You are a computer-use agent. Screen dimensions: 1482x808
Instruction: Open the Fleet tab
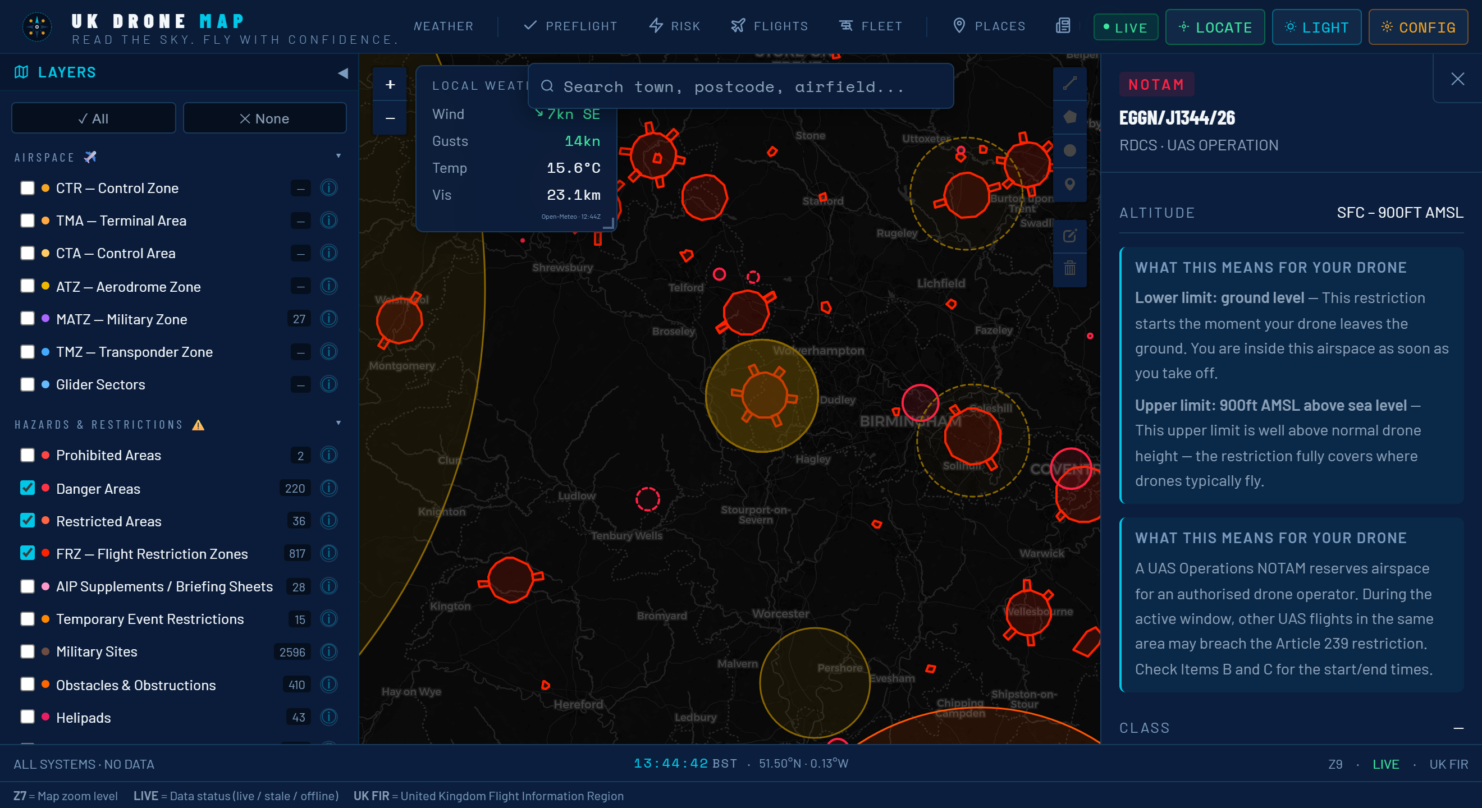tap(871, 26)
